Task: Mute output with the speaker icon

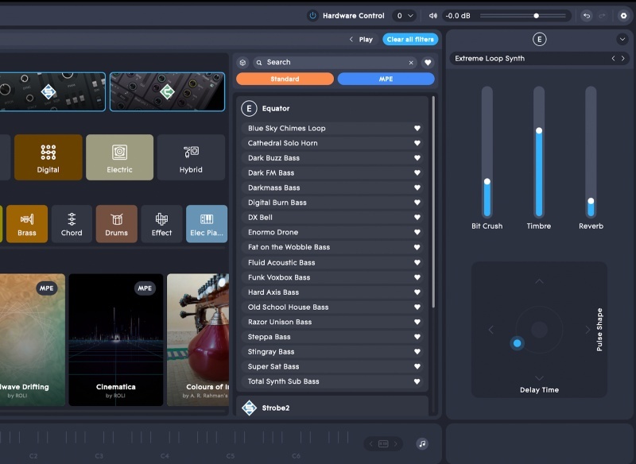Action: coord(433,16)
